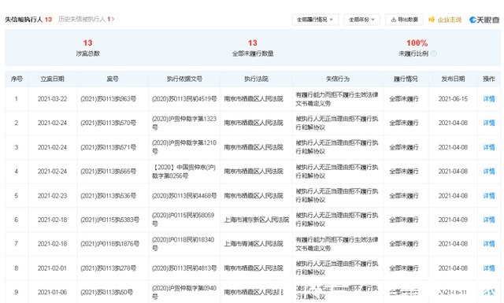Open 详情 for case (2021)苏0113执565号
The height and width of the screenshot is (303, 504).
click(489, 172)
